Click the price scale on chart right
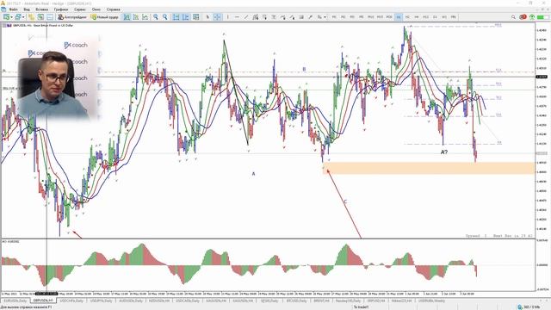The image size is (551, 310). 542,130
